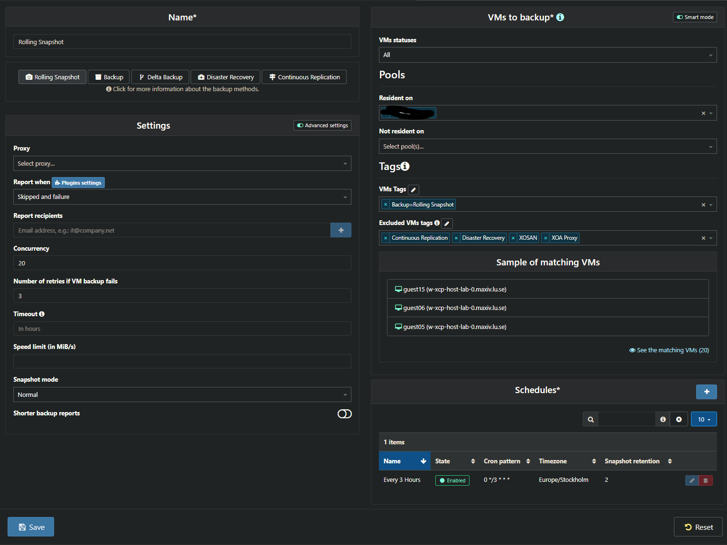Delete the Every 3 Hours schedule
The height and width of the screenshot is (545, 727).
click(706, 480)
